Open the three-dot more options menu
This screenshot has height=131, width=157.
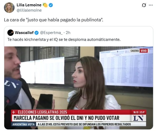tap(151, 5)
